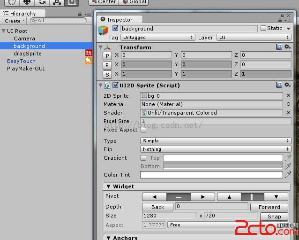Screen dimensions: 299x240
Task: Reset position with the P button
Action: 107,56
